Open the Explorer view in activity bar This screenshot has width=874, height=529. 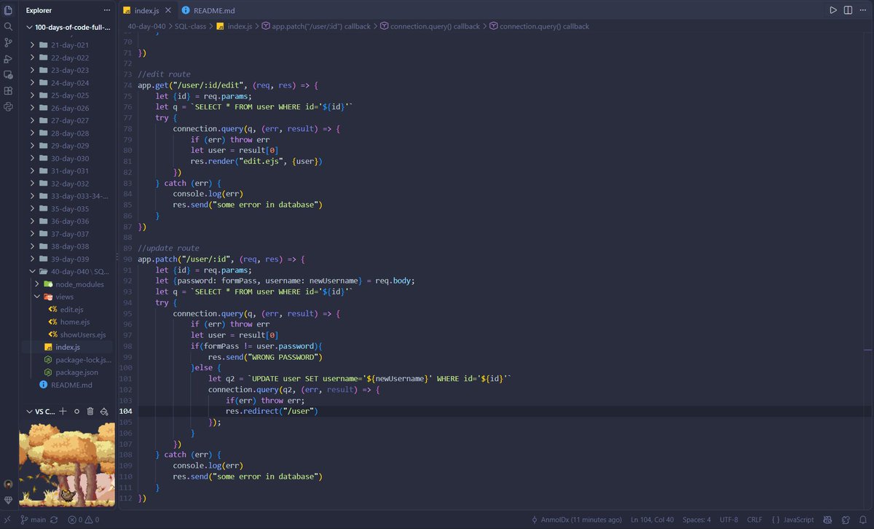pos(8,10)
